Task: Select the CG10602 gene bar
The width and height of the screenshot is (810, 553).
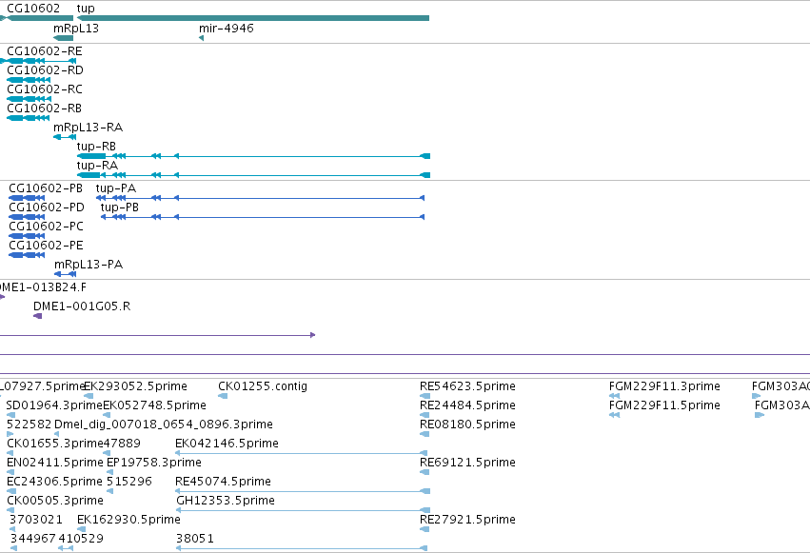Action: 36,18
